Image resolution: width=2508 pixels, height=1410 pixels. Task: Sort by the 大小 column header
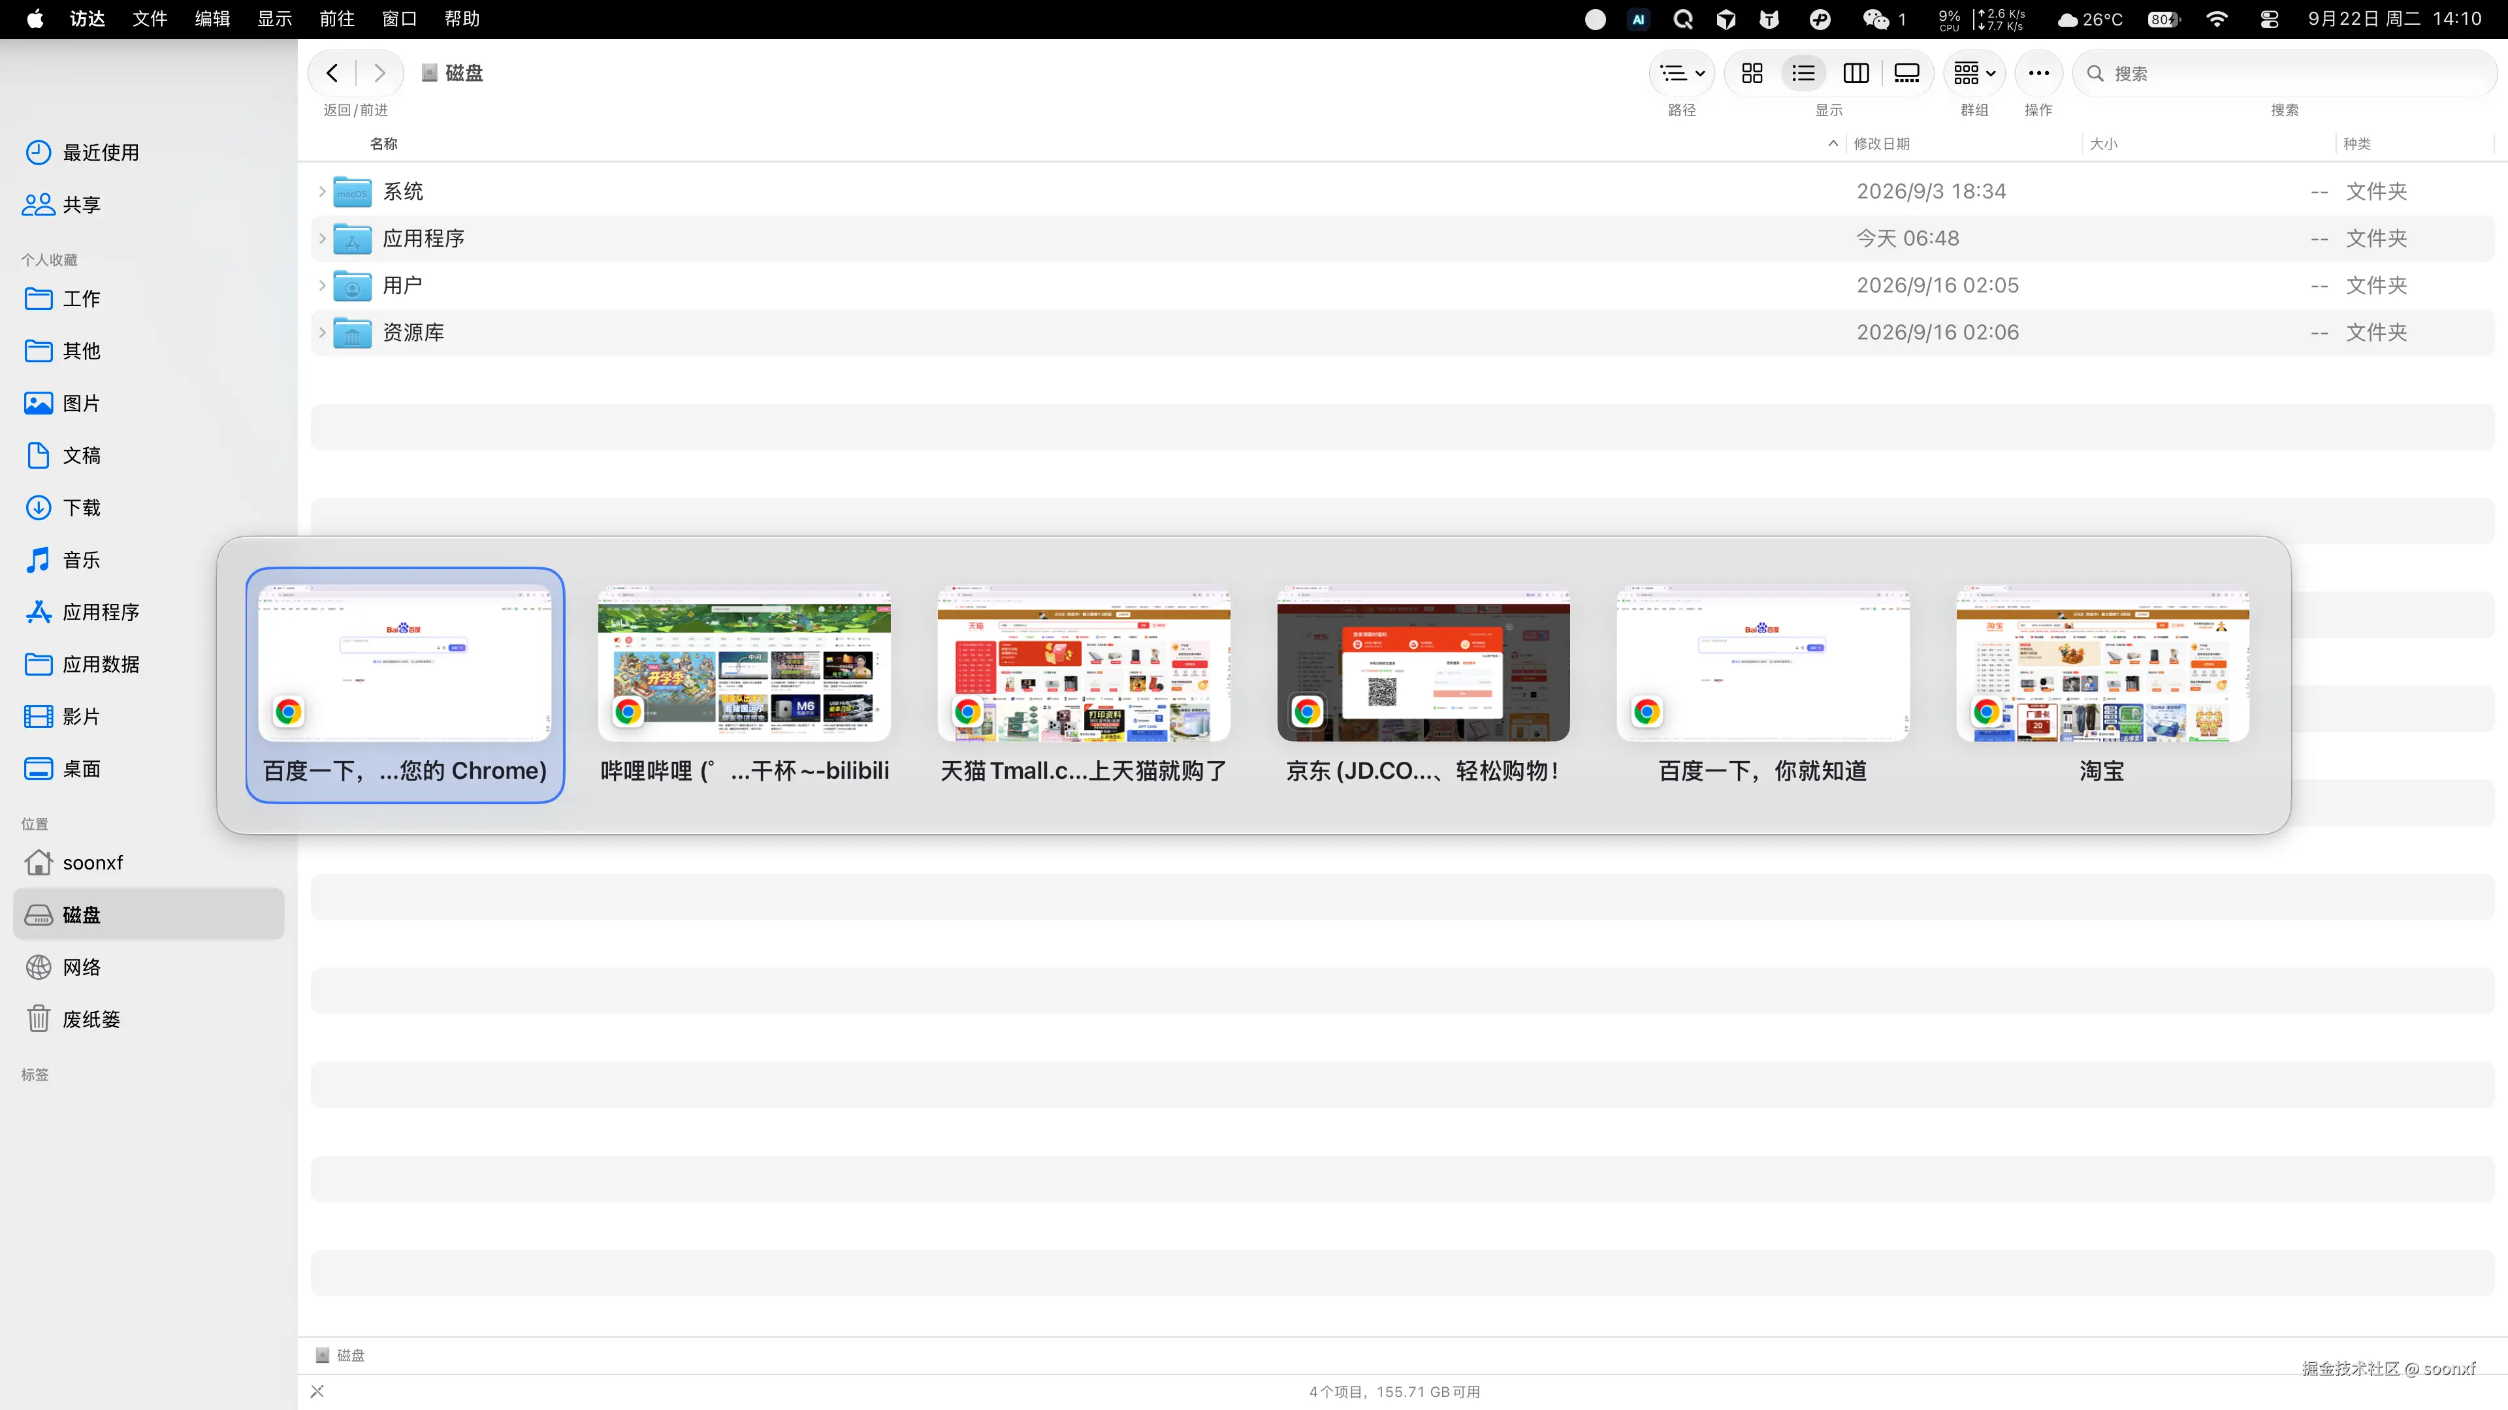2103,144
